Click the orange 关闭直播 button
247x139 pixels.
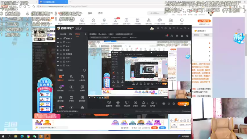pyautogui.click(x=183, y=103)
